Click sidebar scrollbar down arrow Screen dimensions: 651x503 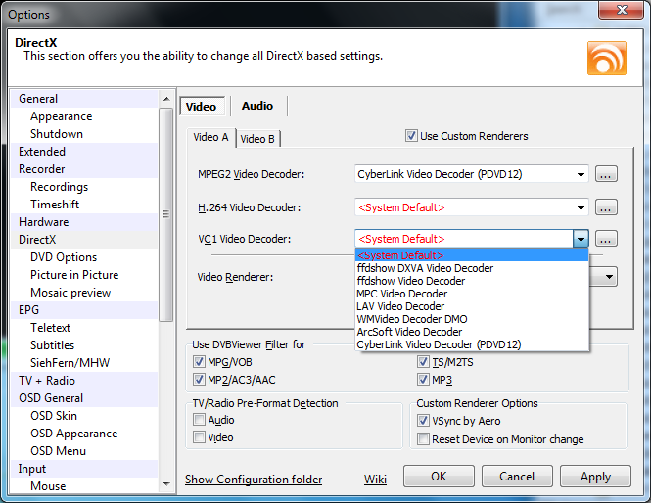coord(166,483)
